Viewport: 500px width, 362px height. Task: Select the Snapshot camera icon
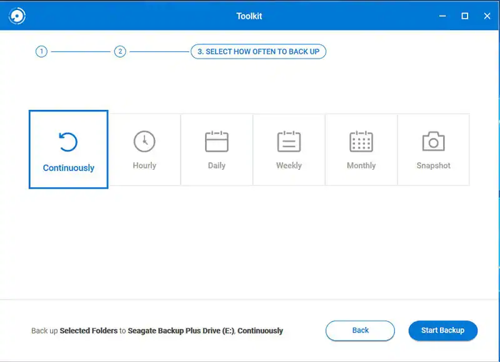click(433, 142)
